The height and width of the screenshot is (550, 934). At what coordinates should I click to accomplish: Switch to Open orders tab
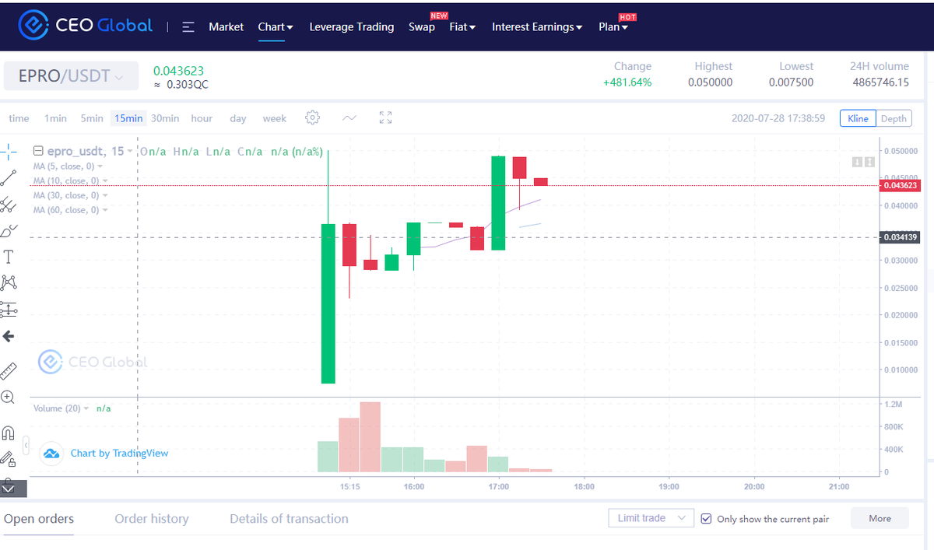[39, 519]
